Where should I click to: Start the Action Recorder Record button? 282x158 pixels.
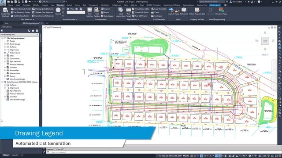[58, 11]
